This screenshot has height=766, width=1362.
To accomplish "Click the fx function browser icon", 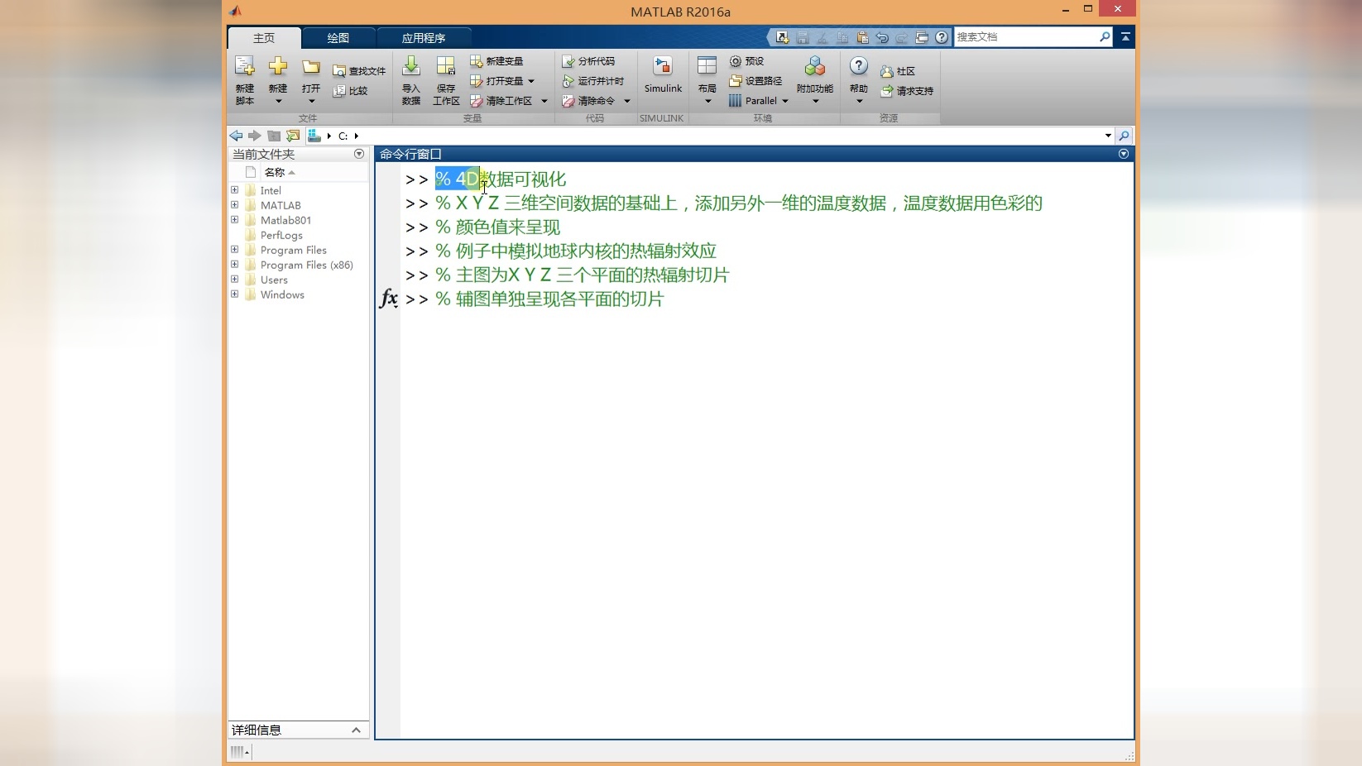I will [x=389, y=299].
